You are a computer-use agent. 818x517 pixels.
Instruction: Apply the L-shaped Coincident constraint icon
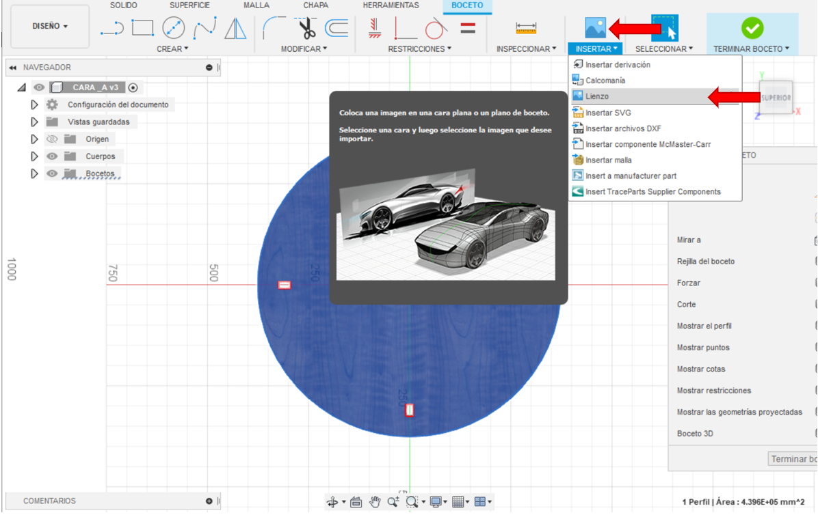405,29
